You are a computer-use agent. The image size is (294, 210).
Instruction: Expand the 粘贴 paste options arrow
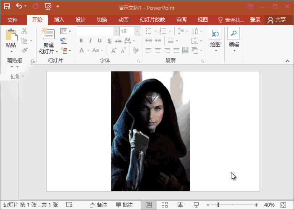[11, 51]
